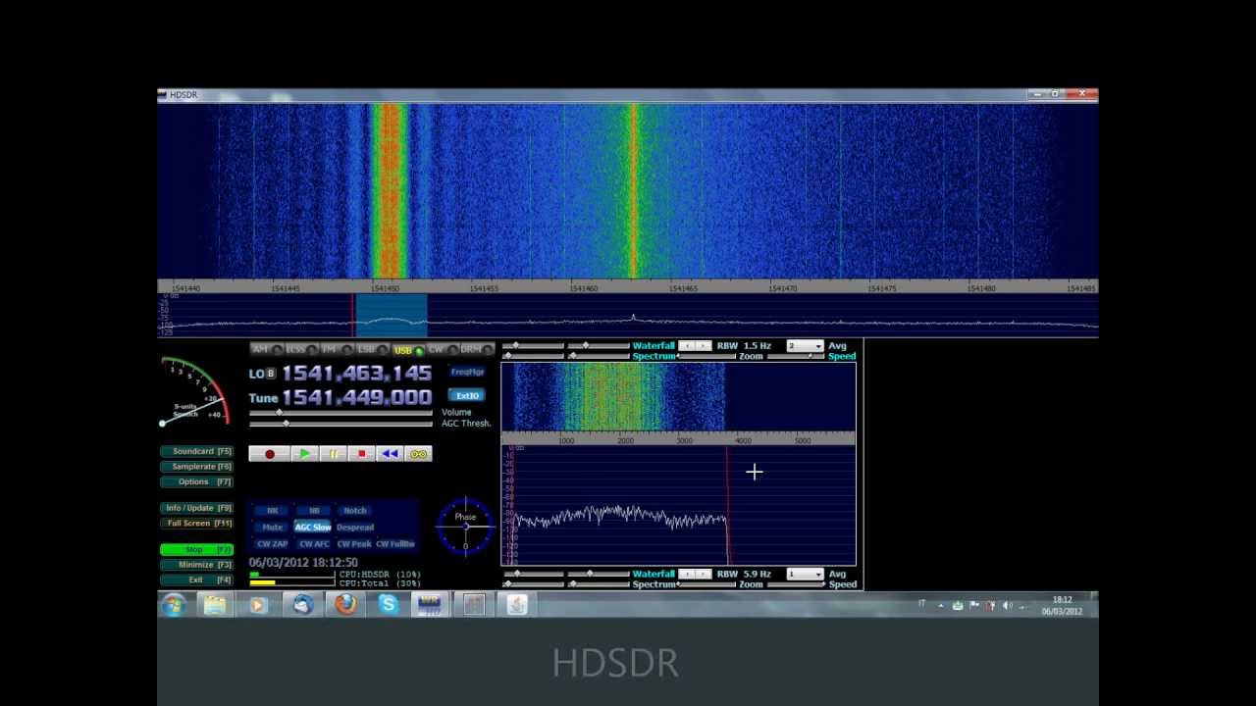This screenshot has height=706, width=1256.
Task: Click the Phase dial display
Action: [465, 527]
